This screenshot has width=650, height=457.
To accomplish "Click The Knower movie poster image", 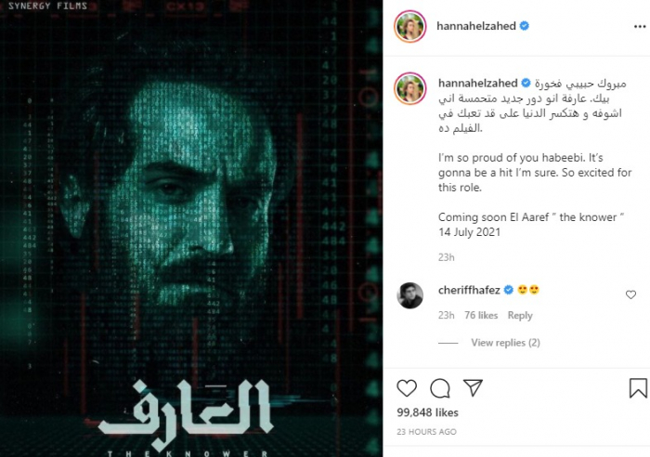I will click(191, 228).
